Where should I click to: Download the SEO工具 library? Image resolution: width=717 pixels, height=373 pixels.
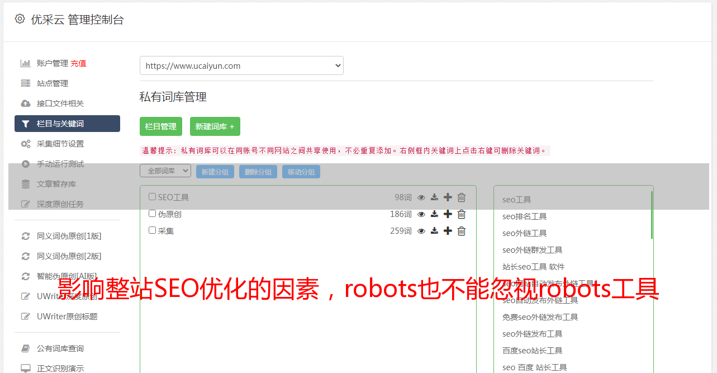pos(434,197)
